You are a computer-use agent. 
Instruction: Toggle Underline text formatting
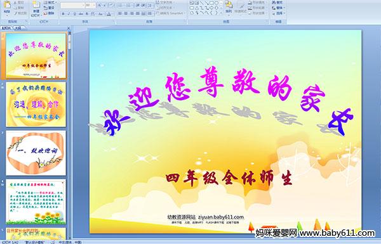tap(74, 14)
